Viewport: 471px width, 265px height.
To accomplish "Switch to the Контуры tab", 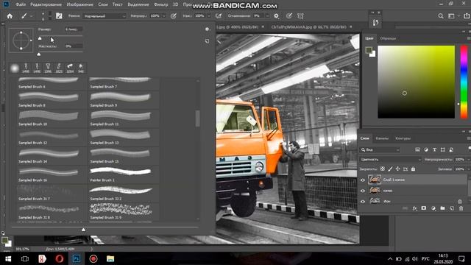I will [403, 138].
